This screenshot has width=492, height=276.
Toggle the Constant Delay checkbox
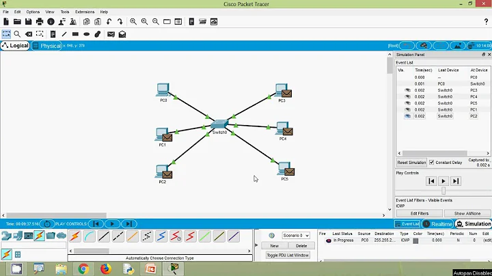432,162
